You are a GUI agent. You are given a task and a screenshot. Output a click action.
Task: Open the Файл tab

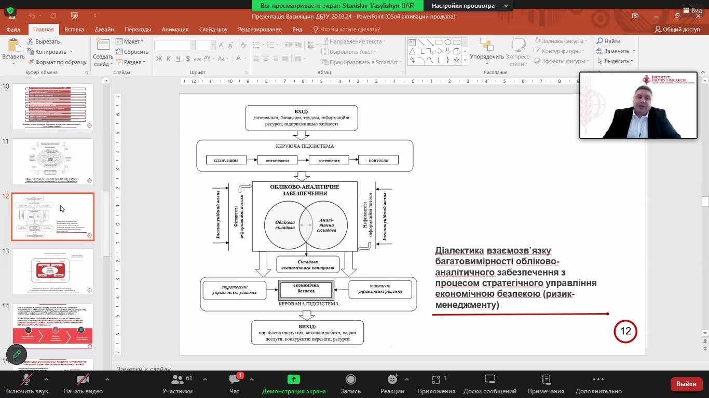[13, 30]
